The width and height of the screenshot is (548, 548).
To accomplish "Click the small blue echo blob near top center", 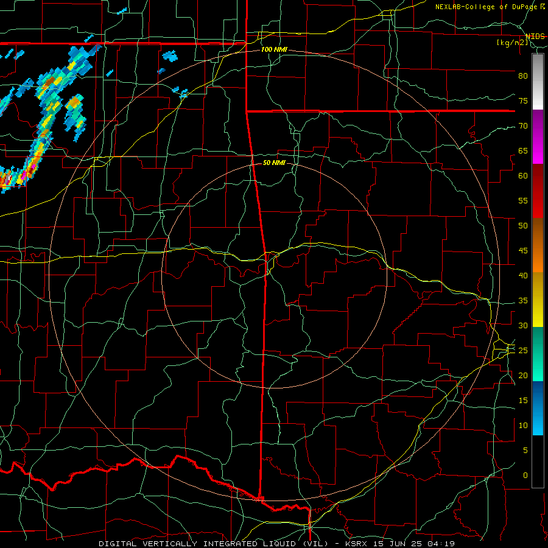I will 170,56.
